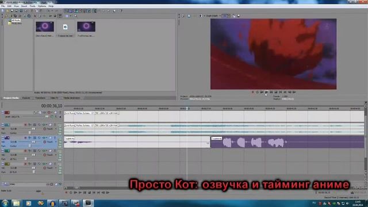This screenshot has width=368, height=207.
Task: Open the Split Screen View dropdown
Action: (x=205, y=16)
